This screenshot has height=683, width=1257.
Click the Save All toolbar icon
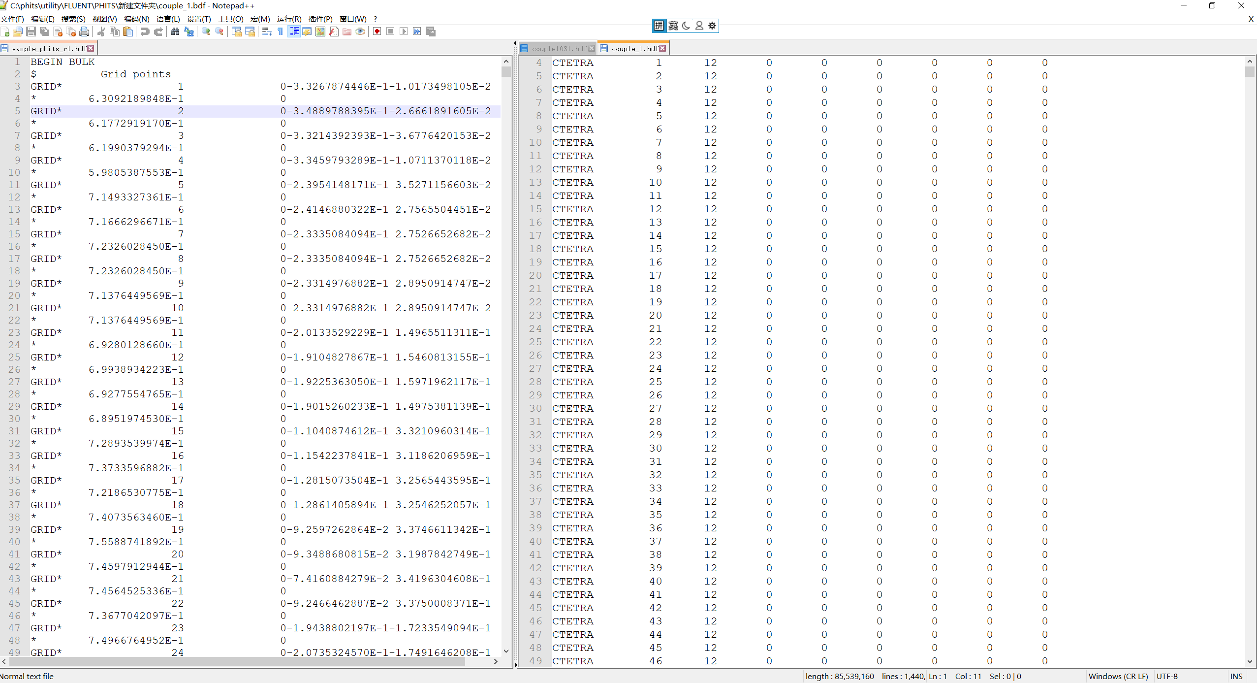44,32
